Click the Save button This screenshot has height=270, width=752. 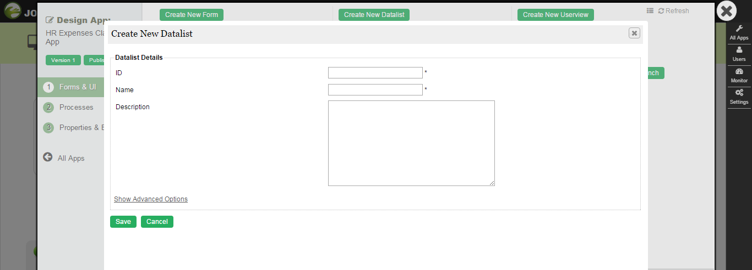click(123, 222)
